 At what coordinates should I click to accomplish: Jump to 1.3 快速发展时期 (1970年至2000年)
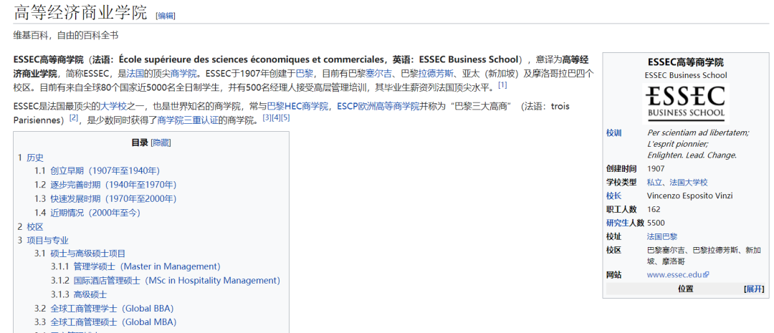click(x=105, y=199)
